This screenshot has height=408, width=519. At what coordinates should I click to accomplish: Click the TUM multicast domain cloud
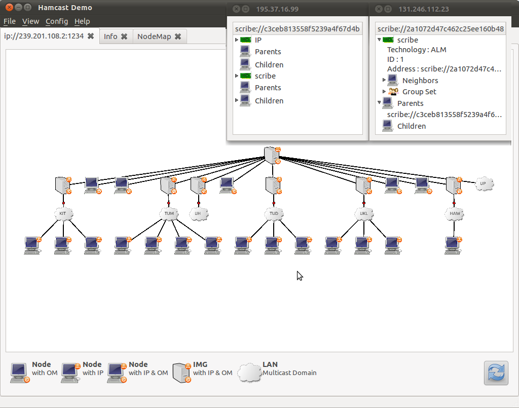click(169, 214)
